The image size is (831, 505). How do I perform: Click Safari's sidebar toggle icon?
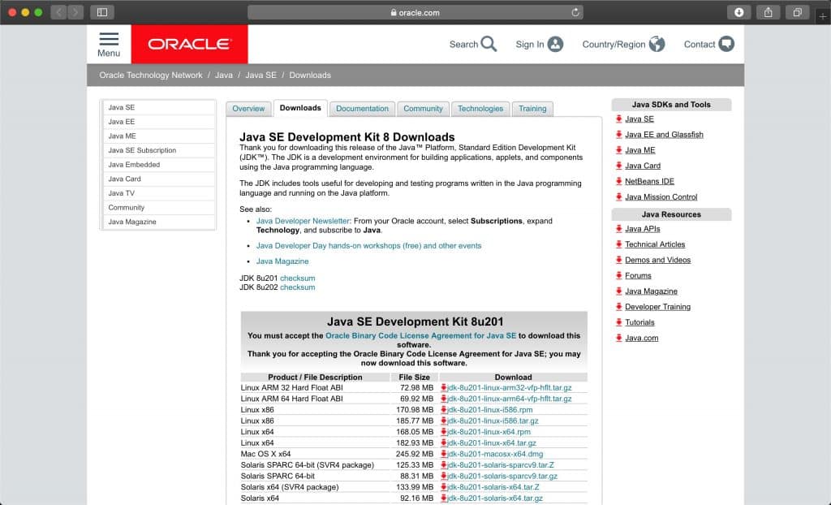[102, 12]
